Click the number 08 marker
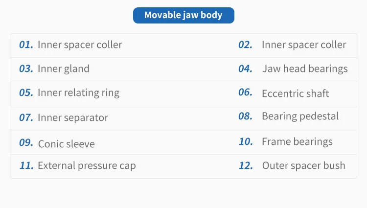Viewport: 367px width, 208px height. 245,116
